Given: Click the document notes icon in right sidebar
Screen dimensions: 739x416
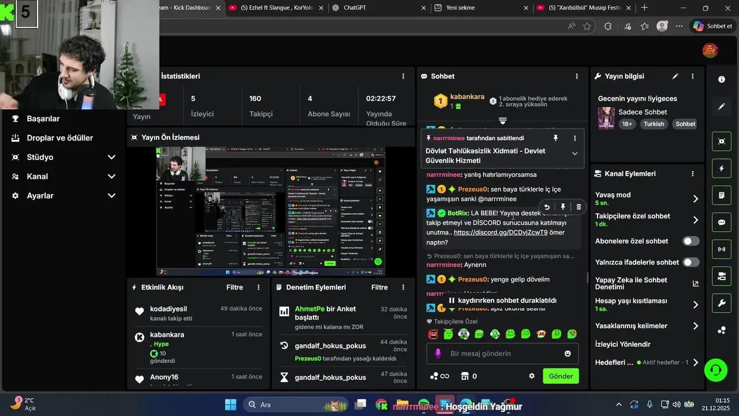Looking at the screenshot, I should point(721,195).
